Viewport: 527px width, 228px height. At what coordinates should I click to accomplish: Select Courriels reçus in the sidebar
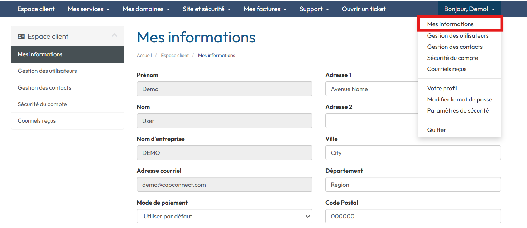pyautogui.click(x=37, y=121)
